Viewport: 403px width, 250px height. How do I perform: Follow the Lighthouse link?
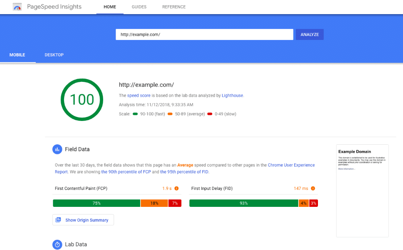(232, 96)
